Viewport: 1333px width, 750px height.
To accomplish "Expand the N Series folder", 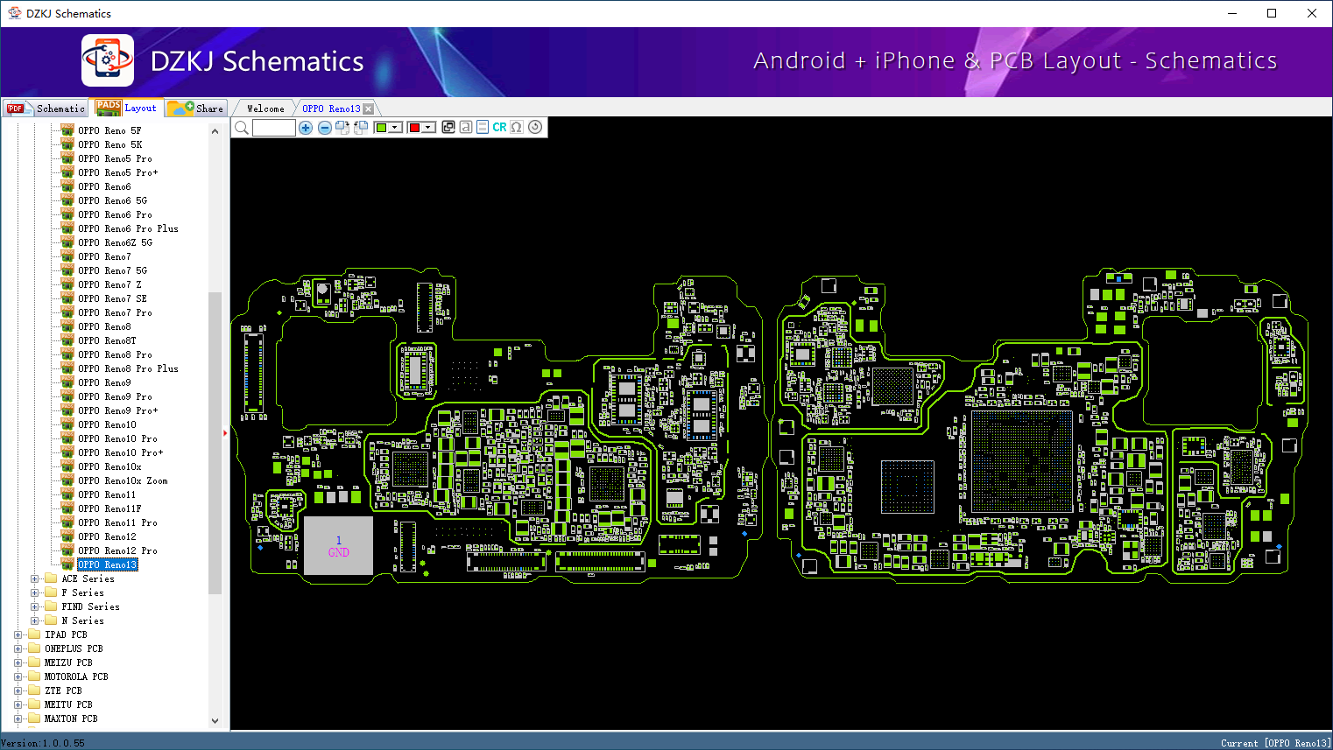I will [34, 620].
